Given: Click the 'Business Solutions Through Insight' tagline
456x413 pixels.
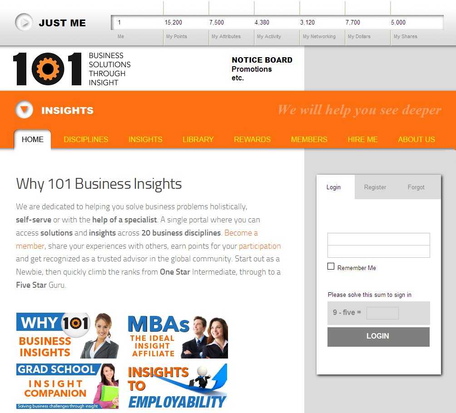Looking at the screenshot, I should pyautogui.click(x=109, y=69).
